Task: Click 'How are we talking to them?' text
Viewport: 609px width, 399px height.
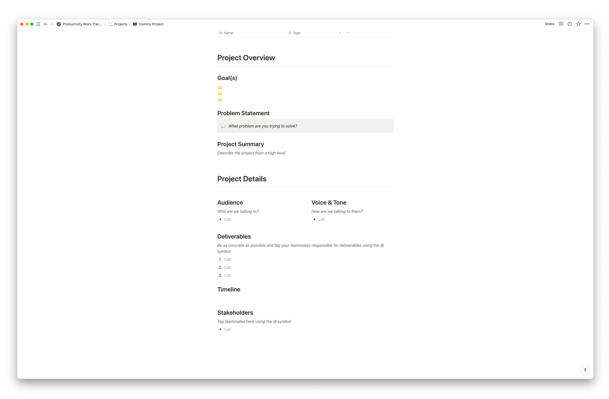Action: pyautogui.click(x=337, y=211)
